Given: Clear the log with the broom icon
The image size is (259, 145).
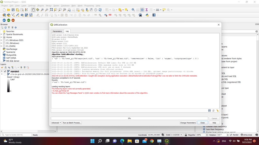Looking at the screenshot, I should click(217, 110).
